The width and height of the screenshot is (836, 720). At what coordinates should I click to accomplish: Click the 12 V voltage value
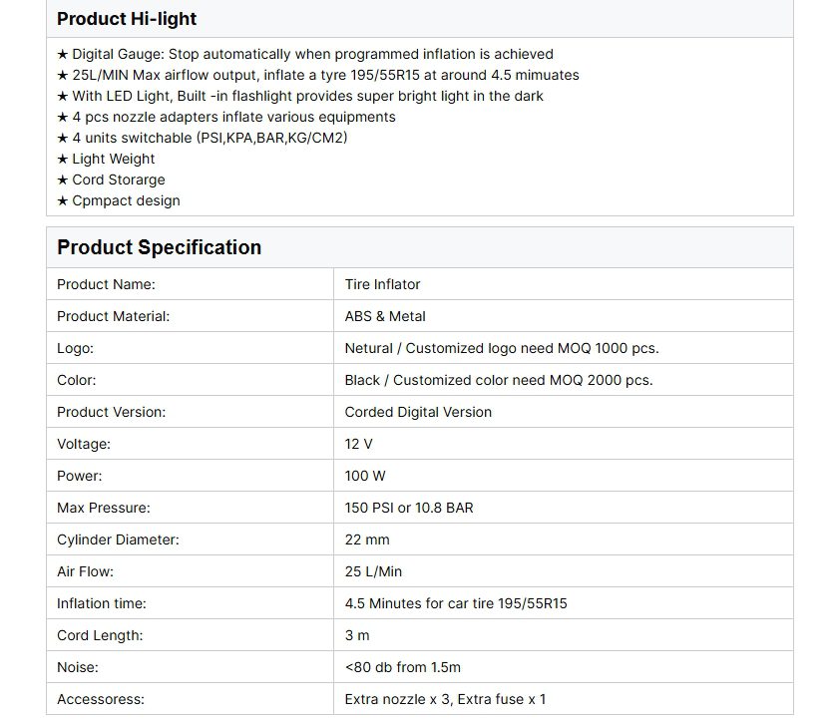pos(358,444)
